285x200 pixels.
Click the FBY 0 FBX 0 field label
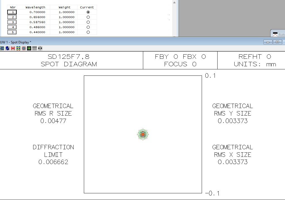pyautogui.click(x=180, y=57)
